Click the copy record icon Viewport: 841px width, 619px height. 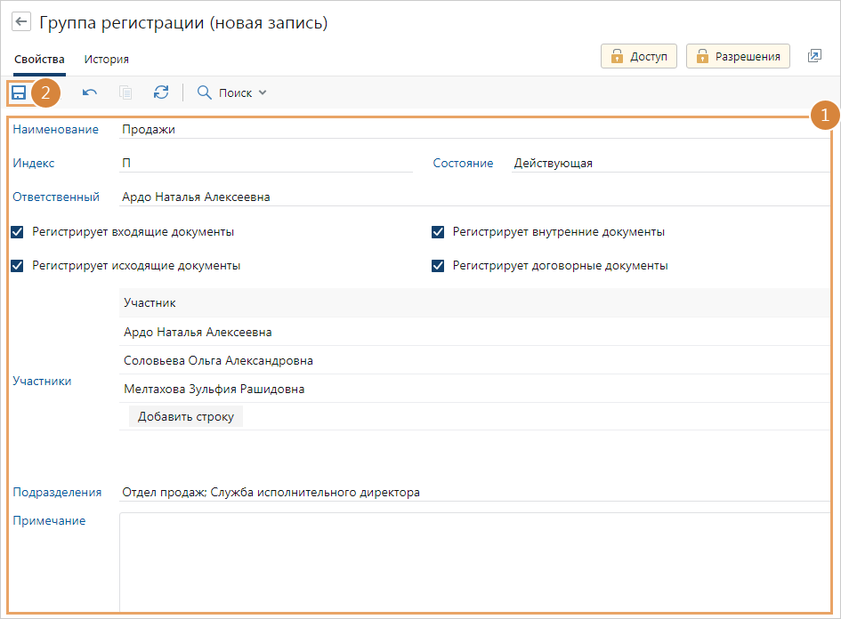click(125, 92)
